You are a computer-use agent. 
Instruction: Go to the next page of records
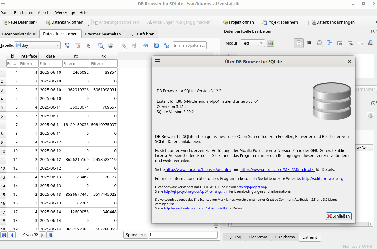(43, 235)
